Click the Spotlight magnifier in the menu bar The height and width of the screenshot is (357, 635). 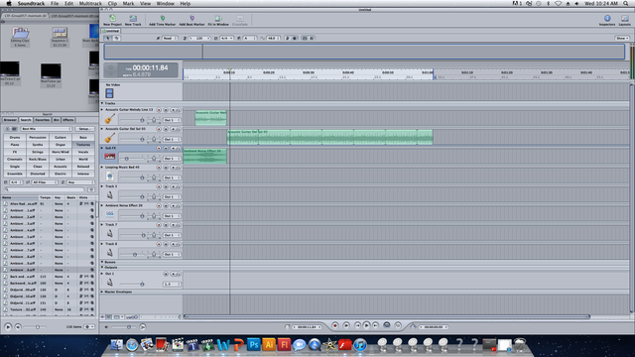626,3
